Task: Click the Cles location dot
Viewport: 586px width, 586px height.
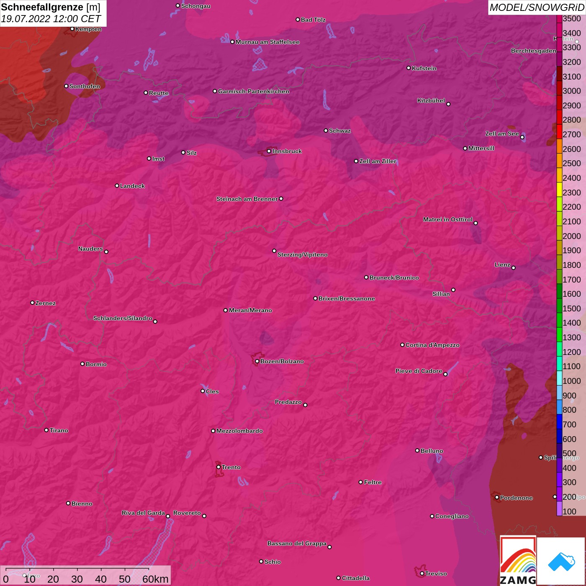Action: coord(203,391)
